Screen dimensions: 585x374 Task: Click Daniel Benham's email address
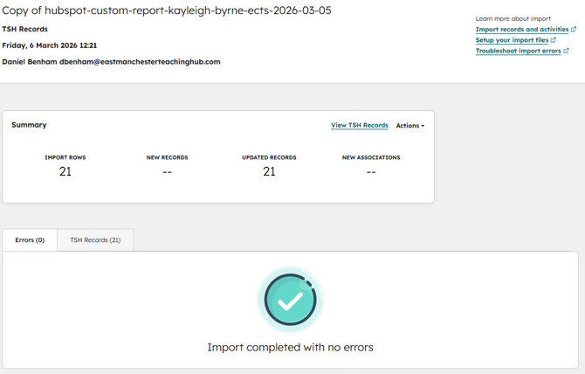coord(140,62)
